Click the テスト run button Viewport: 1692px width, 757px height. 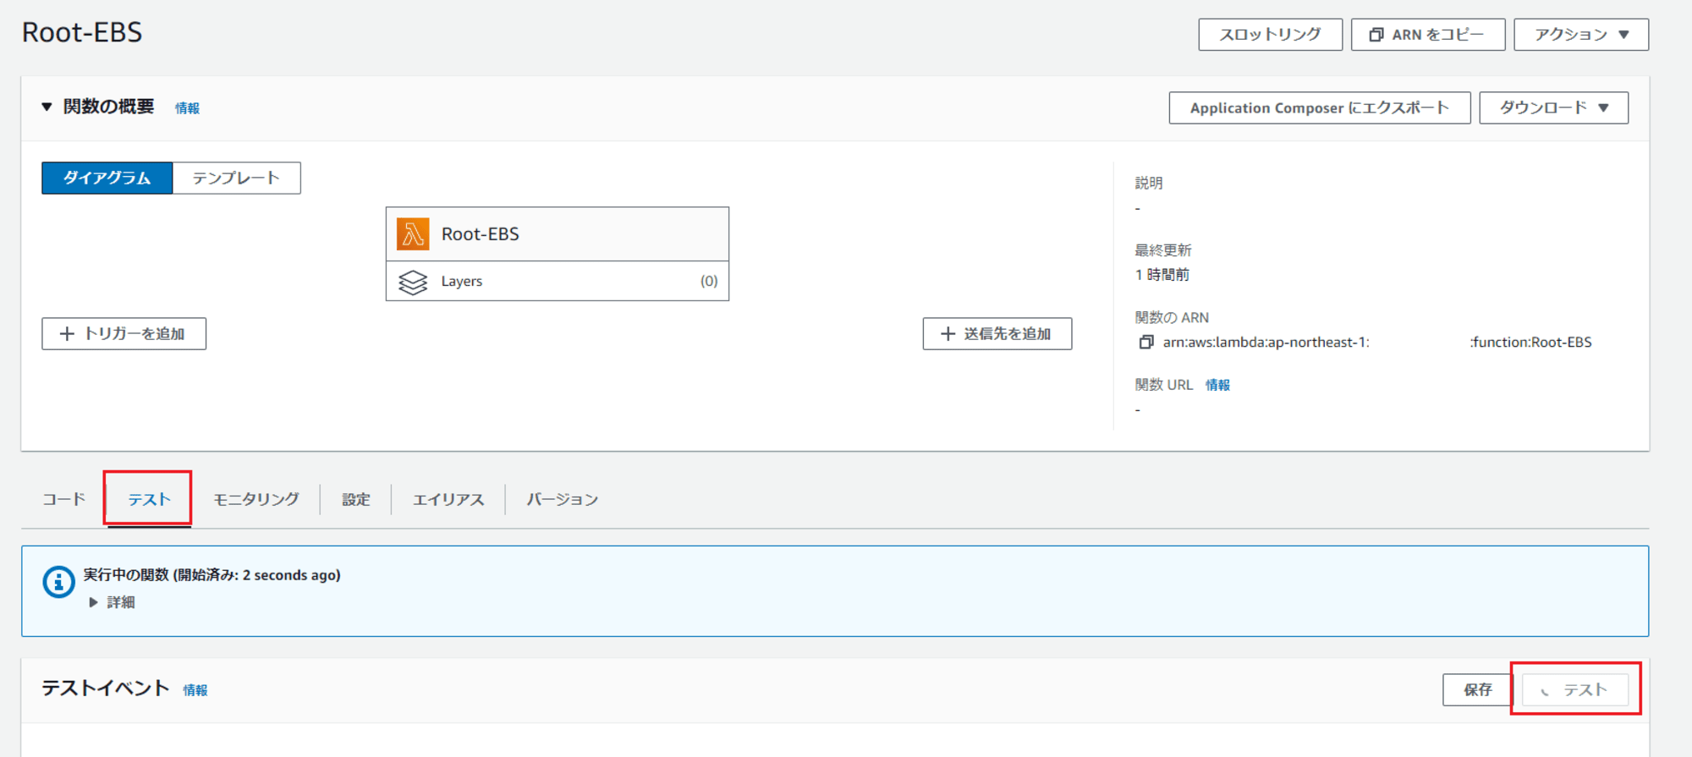(x=1575, y=690)
